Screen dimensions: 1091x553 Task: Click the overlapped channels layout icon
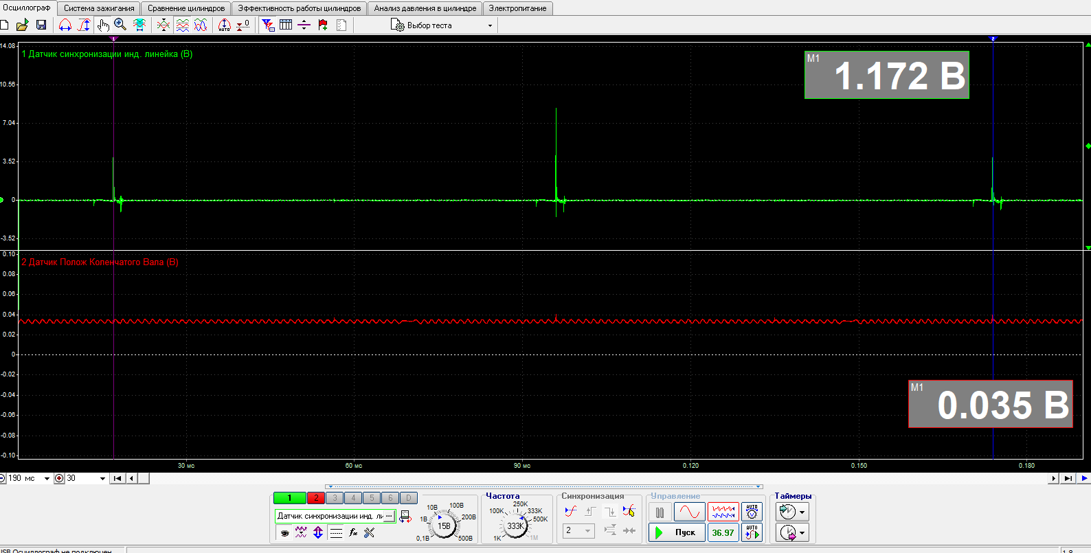(201, 25)
